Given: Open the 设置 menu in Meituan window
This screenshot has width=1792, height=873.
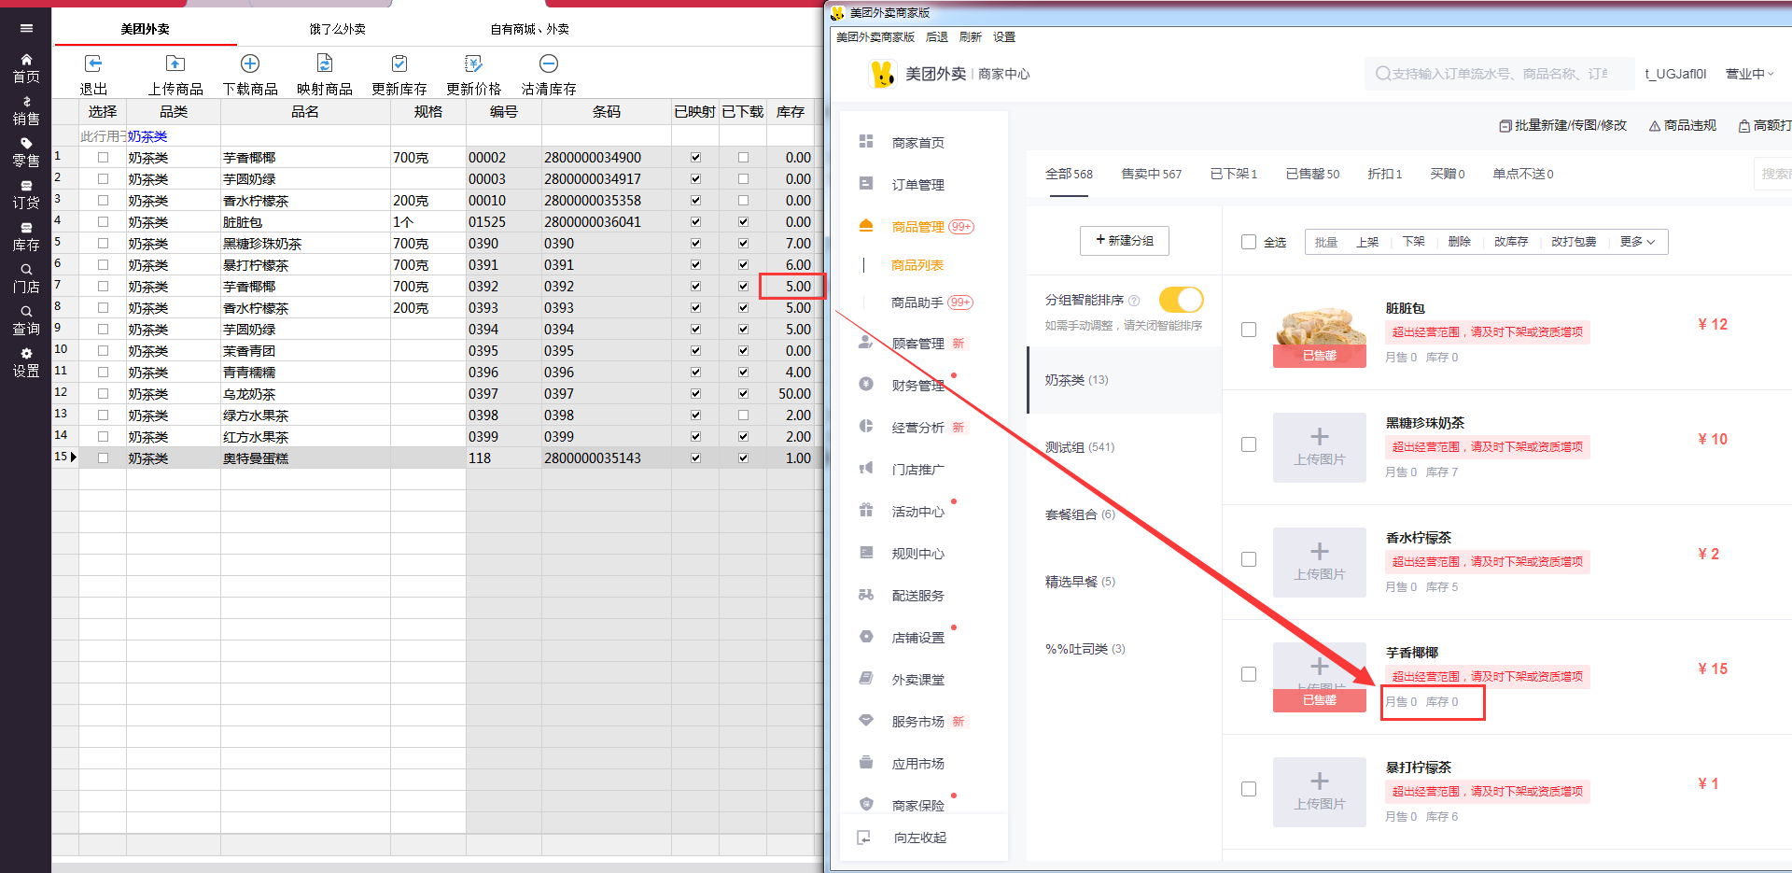Looking at the screenshot, I should [1004, 37].
